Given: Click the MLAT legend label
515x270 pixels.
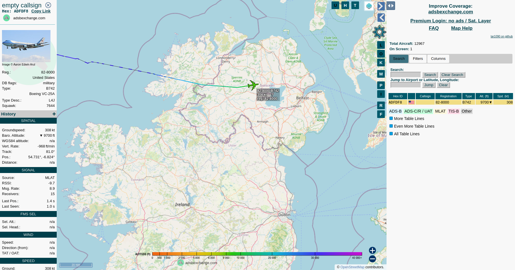Looking at the screenshot, I should coord(440,111).
